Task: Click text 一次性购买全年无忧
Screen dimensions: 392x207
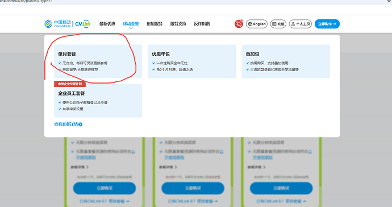Action: click(172, 63)
